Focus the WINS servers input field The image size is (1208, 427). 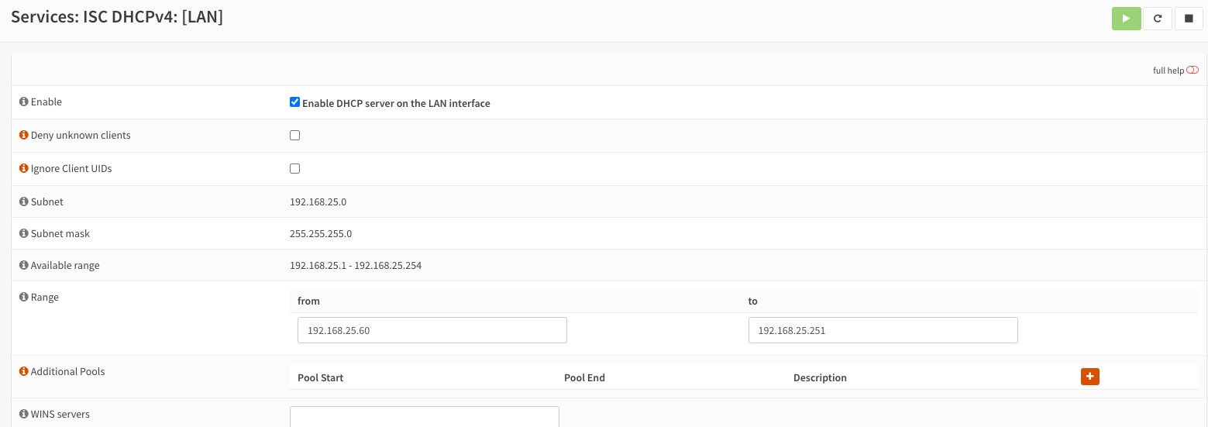(424, 417)
